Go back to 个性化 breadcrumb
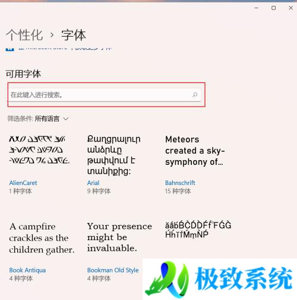 (24, 35)
